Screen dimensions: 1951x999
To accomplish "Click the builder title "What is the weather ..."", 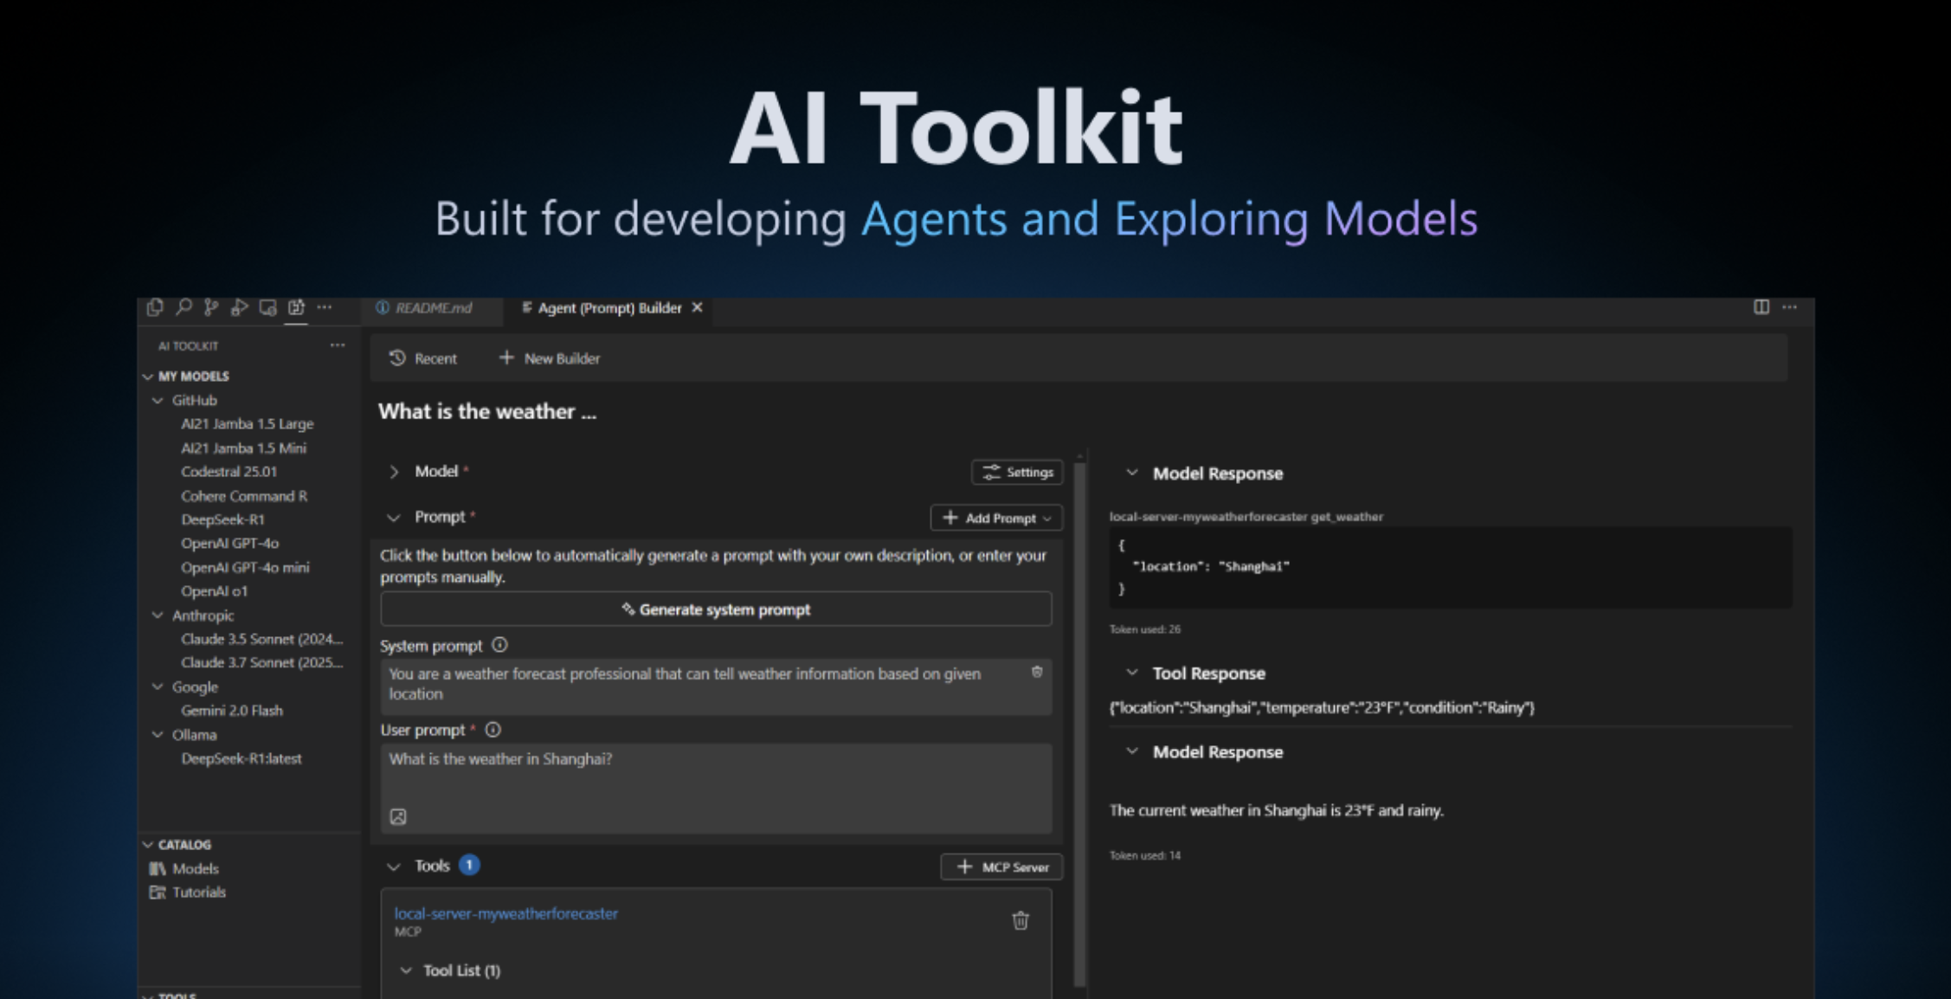I will coord(487,412).
